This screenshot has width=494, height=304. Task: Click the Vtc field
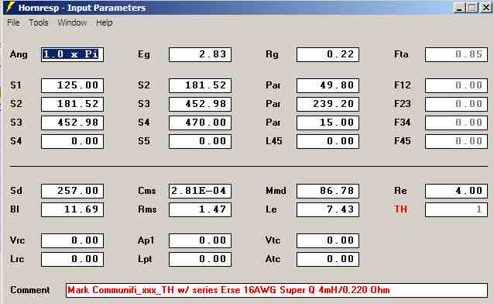click(x=328, y=240)
